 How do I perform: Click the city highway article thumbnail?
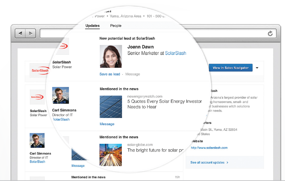pos(111,155)
